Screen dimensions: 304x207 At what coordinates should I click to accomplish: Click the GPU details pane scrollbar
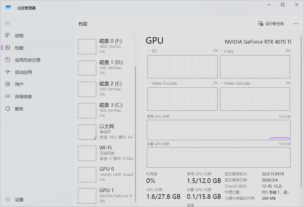click(301, 112)
